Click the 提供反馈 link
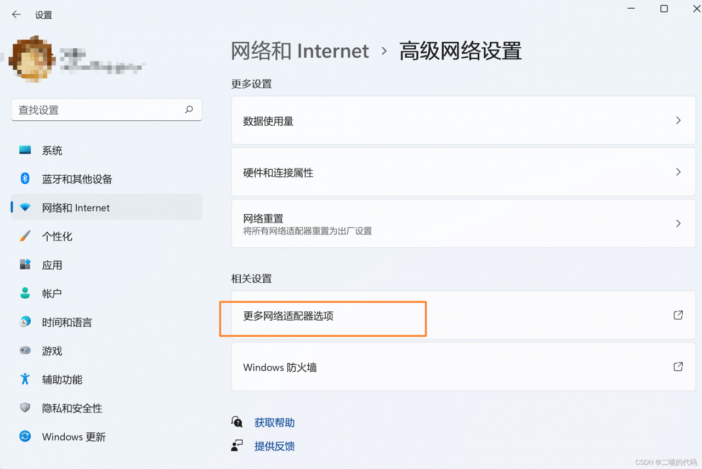The width and height of the screenshot is (702, 469). pos(274,446)
